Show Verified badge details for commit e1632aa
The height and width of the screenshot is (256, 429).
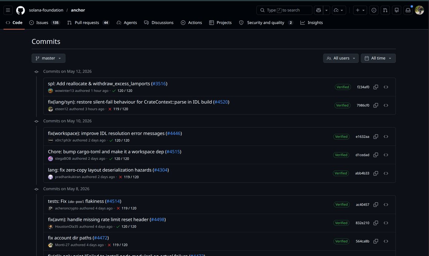coord(341,137)
